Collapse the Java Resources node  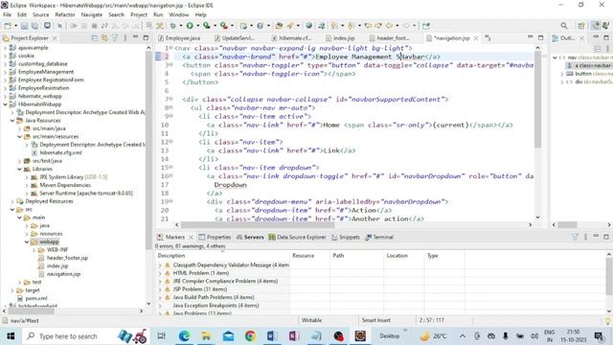pyautogui.click(x=12, y=121)
